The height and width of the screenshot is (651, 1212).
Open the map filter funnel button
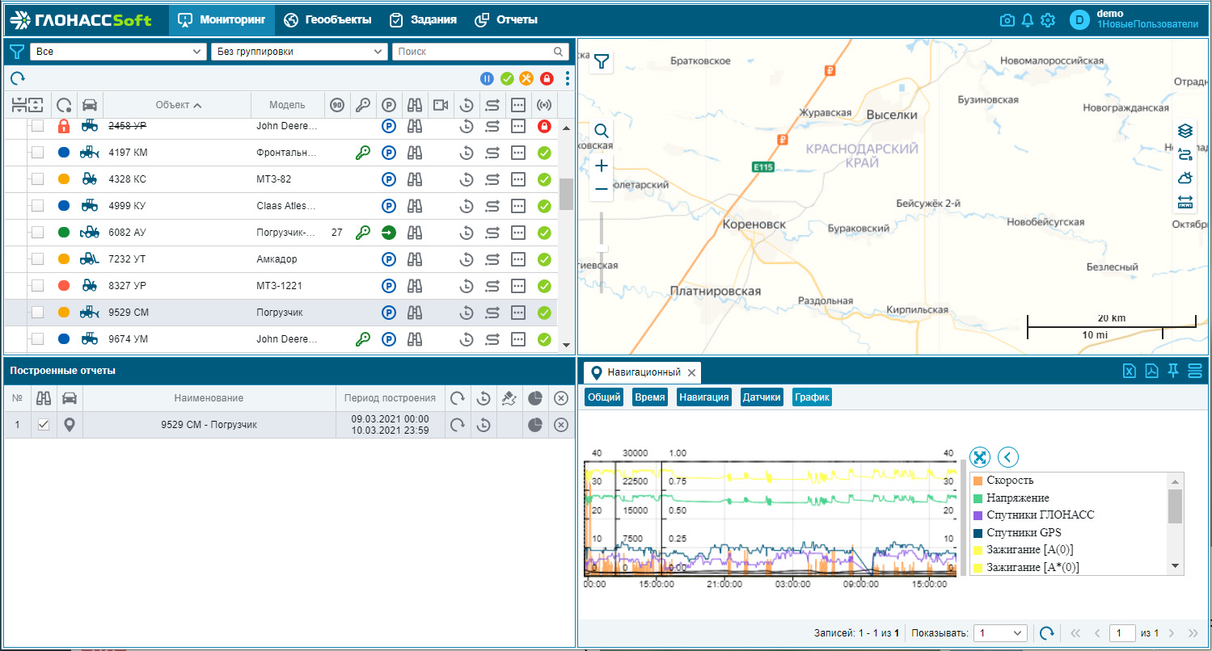tap(602, 61)
